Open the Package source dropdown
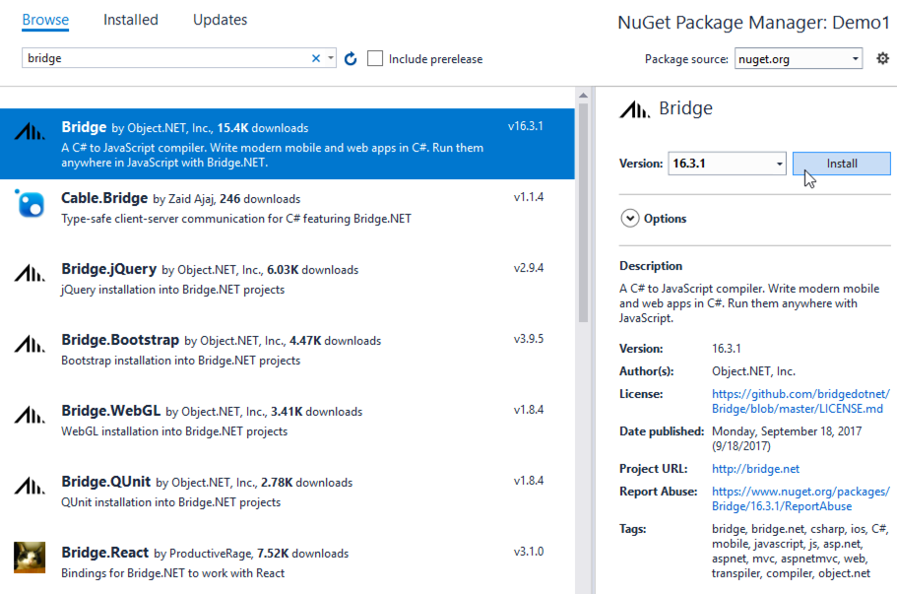Screen dimensions: 897x594 click(799, 58)
